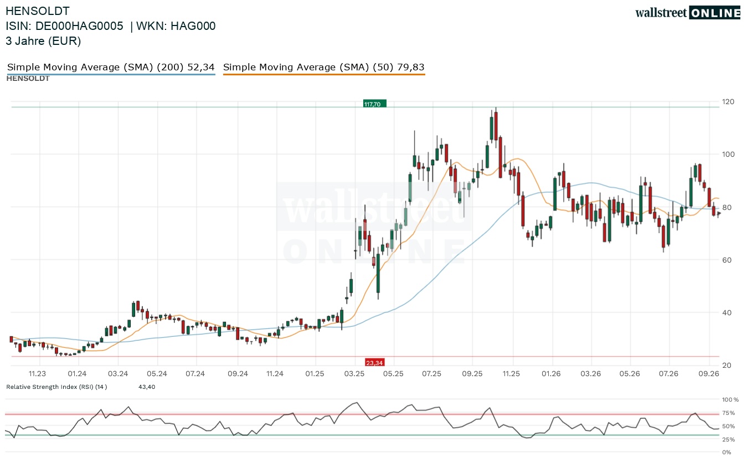This screenshot has width=747, height=467.
Task: Click the 80 price axis label
Action: [727, 207]
